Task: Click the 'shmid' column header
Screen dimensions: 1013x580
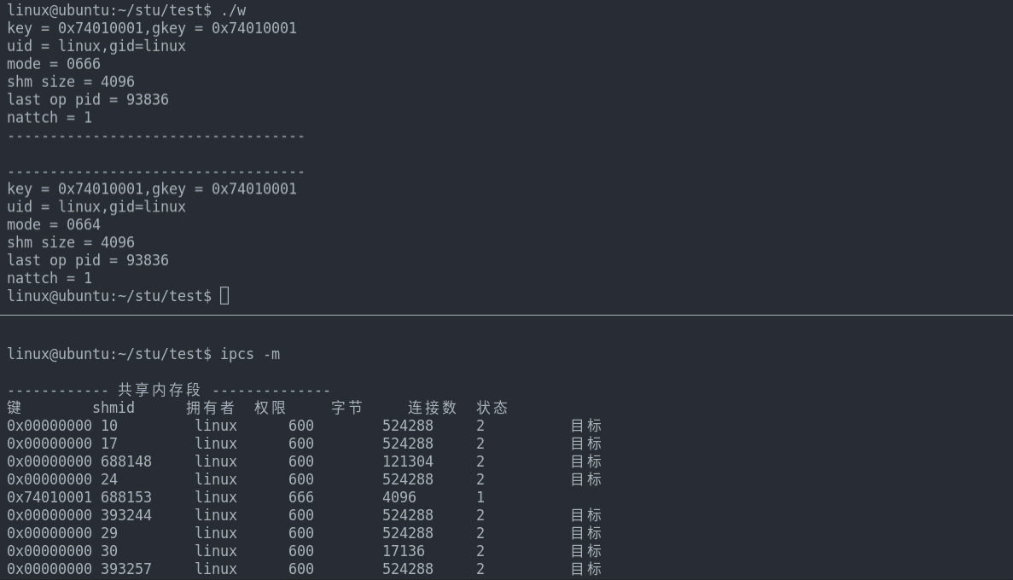Action: pyautogui.click(x=114, y=409)
